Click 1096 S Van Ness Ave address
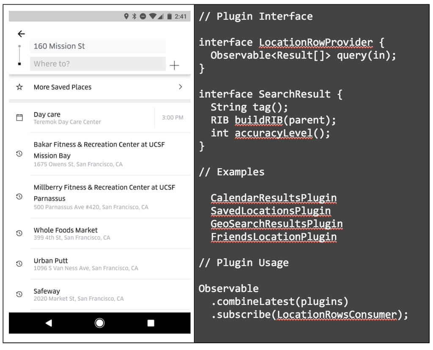 pos(86,268)
